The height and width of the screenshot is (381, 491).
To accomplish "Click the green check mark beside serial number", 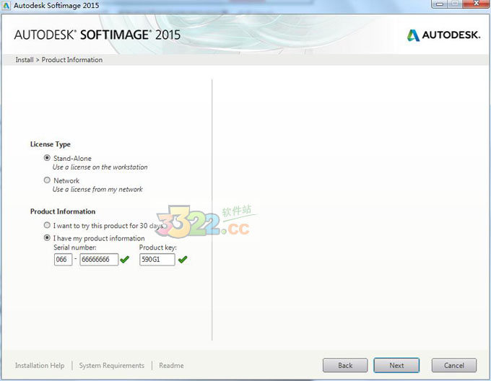I will 125,259.
